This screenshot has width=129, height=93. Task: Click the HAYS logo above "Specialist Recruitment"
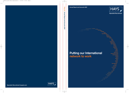[x=116, y=9]
